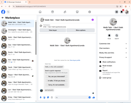The height and width of the screenshot is (103, 131).
Task: Open the Marketplace store icon tab
Action: [x=77, y=12]
